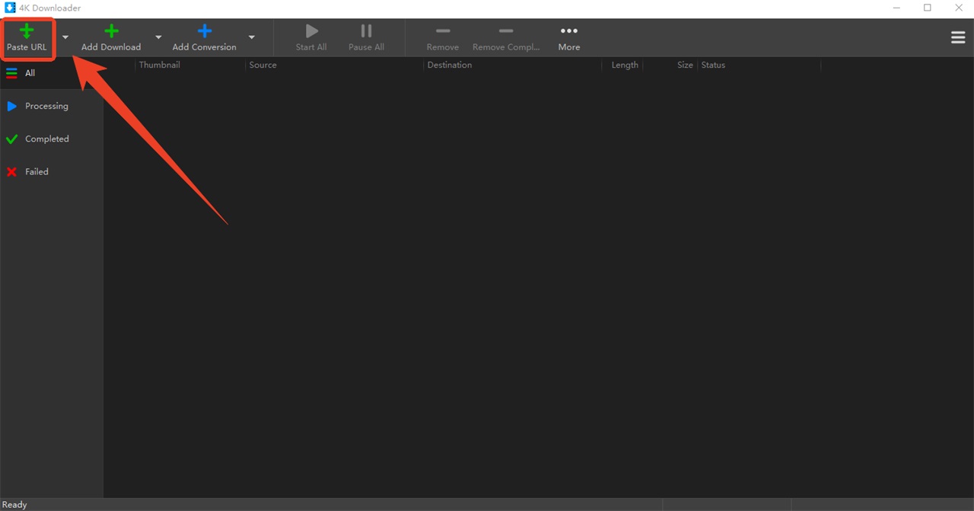Show Processing downloads in sidebar

coord(51,106)
